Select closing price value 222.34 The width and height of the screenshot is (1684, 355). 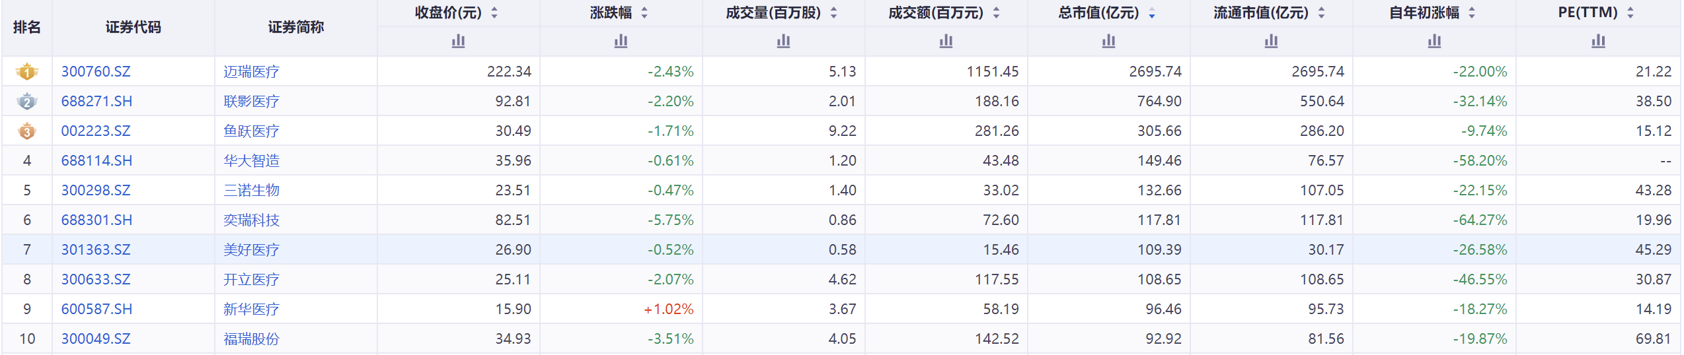(x=509, y=71)
